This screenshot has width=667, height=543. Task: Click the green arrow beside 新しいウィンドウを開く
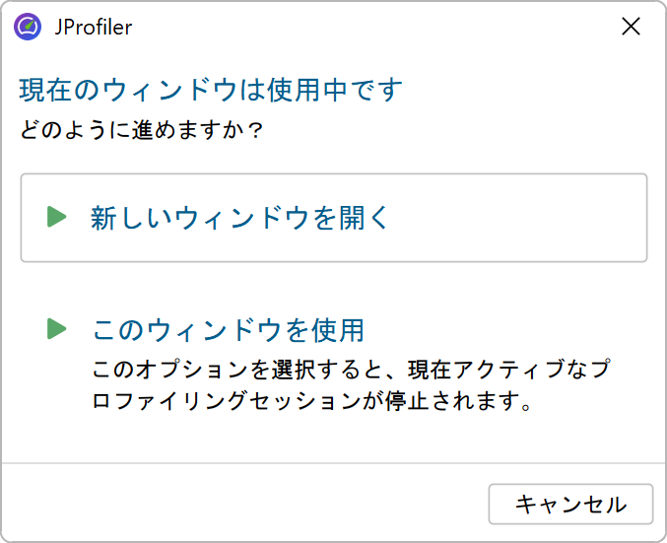[56, 217]
